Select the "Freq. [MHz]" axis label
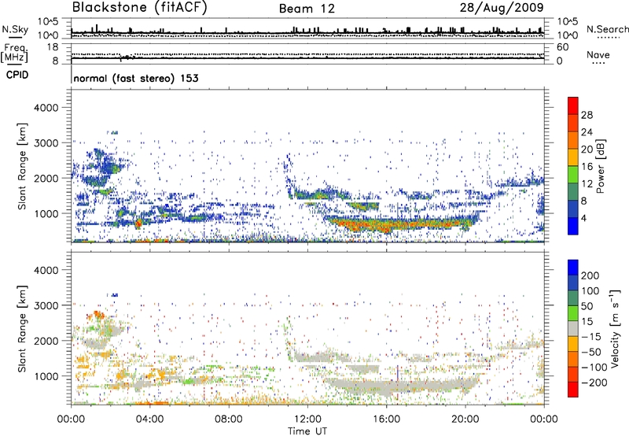 [x=15, y=53]
